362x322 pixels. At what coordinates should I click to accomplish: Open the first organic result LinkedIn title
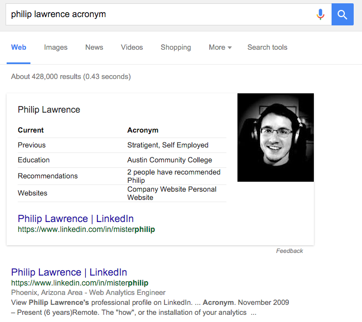click(x=69, y=272)
